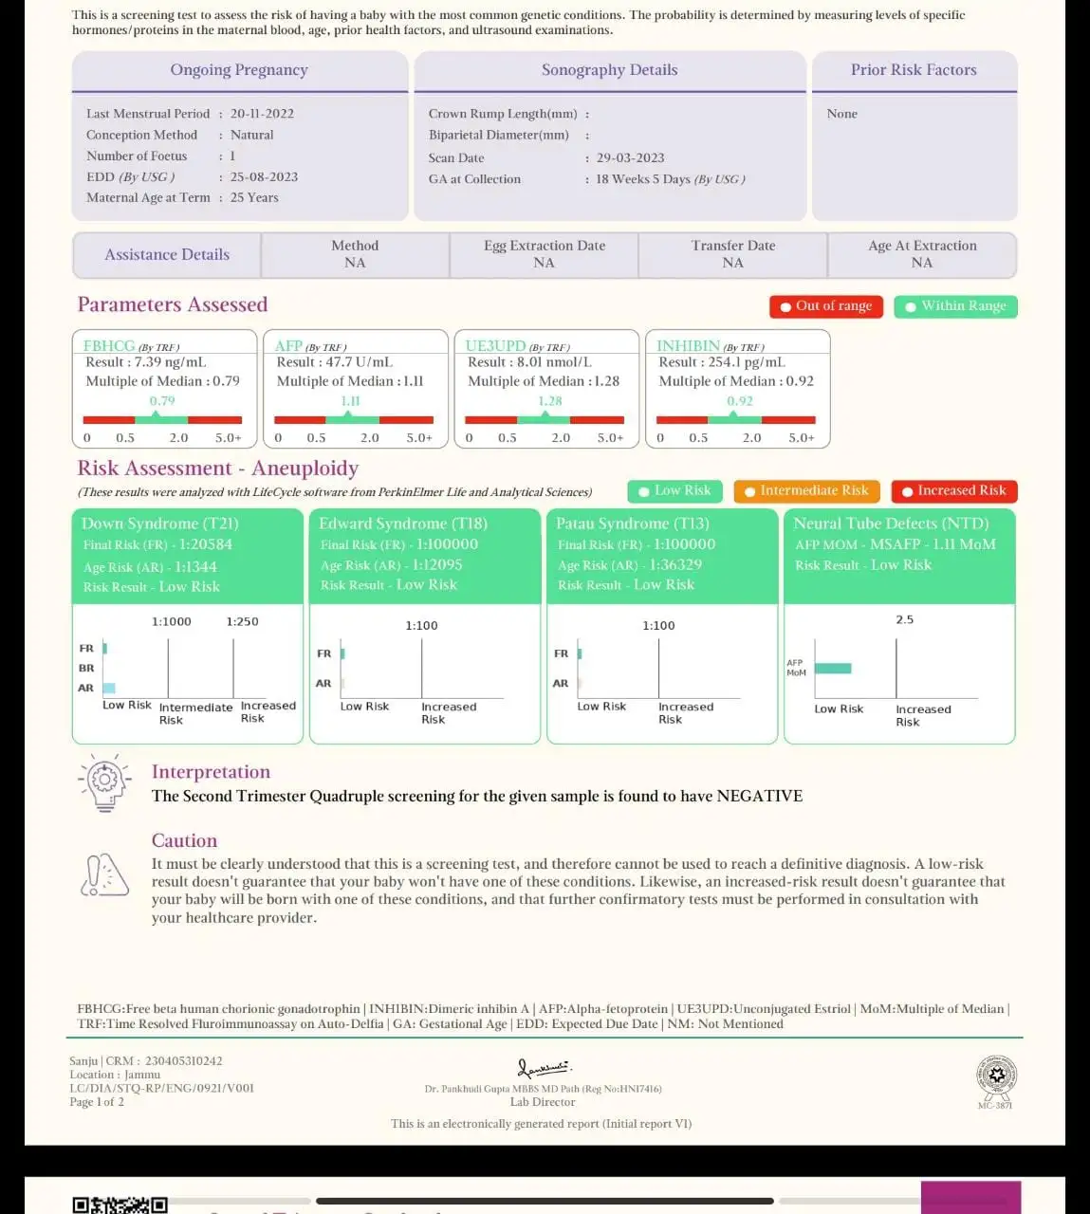The height and width of the screenshot is (1214, 1090).
Task: Open the Sonography Details section header
Action: (x=609, y=70)
